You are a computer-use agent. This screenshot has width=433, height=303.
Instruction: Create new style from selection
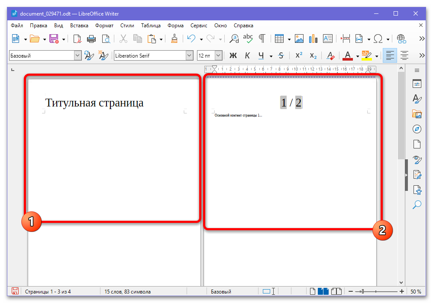[103, 55]
